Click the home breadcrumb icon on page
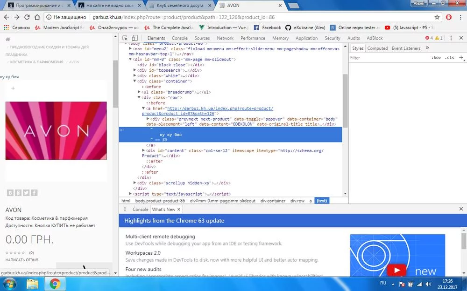 pyautogui.click(x=8, y=39)
